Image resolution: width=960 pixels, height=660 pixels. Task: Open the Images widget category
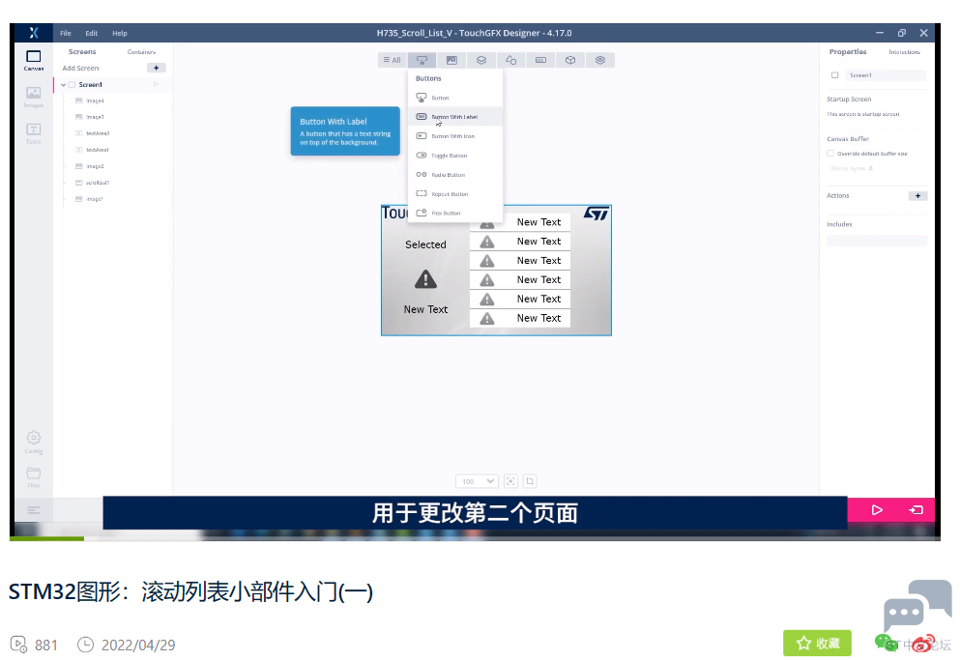[451, 60]
